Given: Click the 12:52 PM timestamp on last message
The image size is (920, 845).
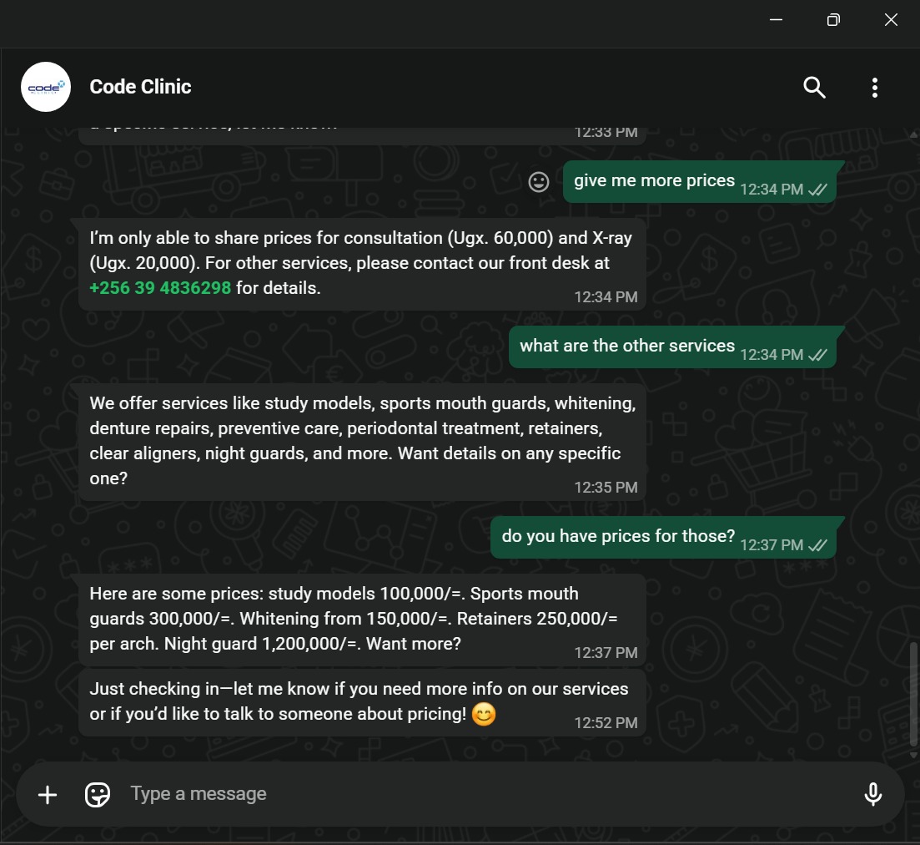Looking at the screenshot, I should click(x=606, y=723).
